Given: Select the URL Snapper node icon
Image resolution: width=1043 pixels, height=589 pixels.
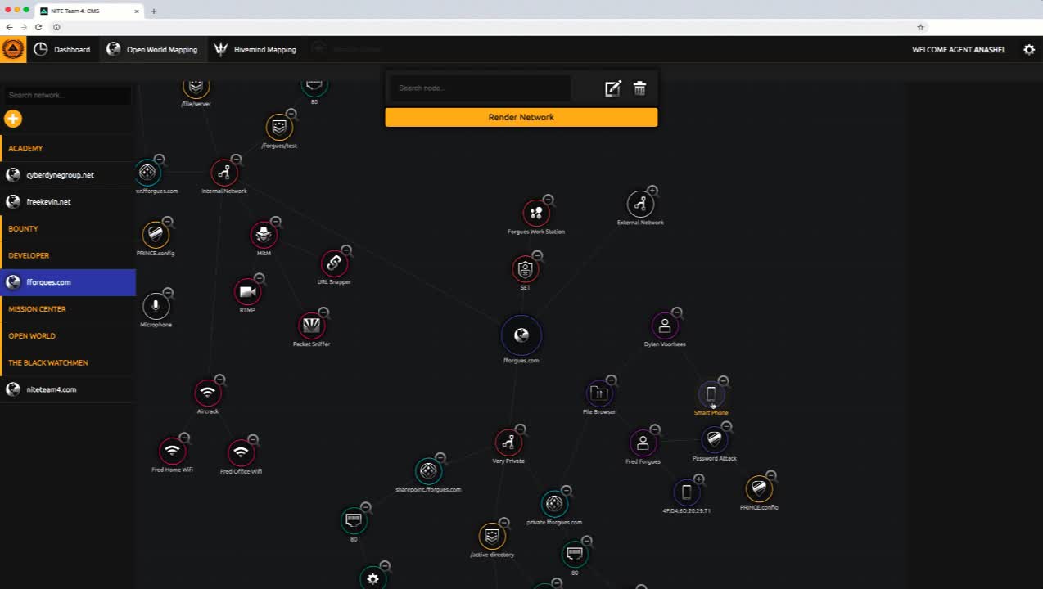Looking at the screenshot, I should (333, 263).
